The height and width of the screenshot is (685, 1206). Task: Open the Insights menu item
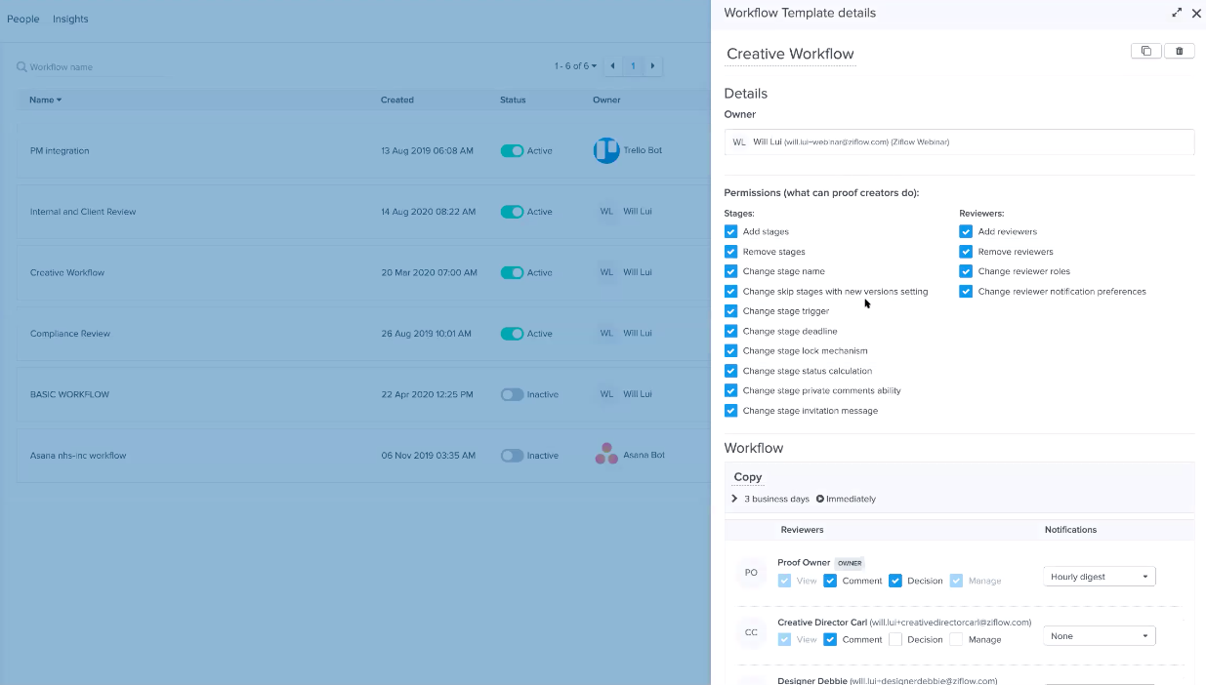pos(70,19)
